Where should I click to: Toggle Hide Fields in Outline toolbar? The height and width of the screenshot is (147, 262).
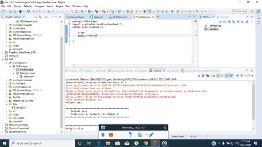233,22
